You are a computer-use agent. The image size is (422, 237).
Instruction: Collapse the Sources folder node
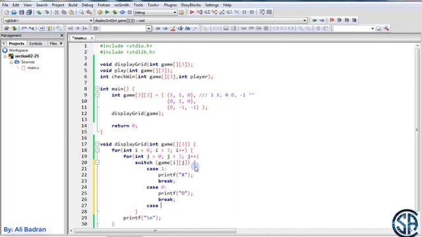point(11,62)
